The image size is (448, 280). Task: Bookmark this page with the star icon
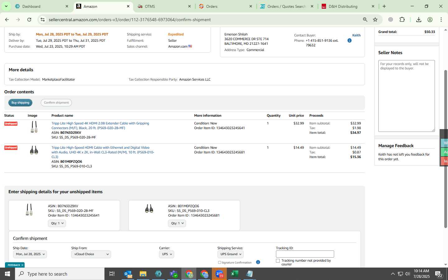pos(375,20)
